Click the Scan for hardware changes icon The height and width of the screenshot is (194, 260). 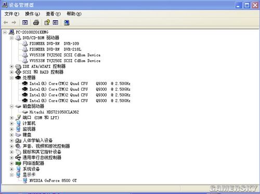click(67, 22)
